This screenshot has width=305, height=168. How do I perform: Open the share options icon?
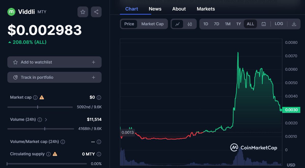96,12
